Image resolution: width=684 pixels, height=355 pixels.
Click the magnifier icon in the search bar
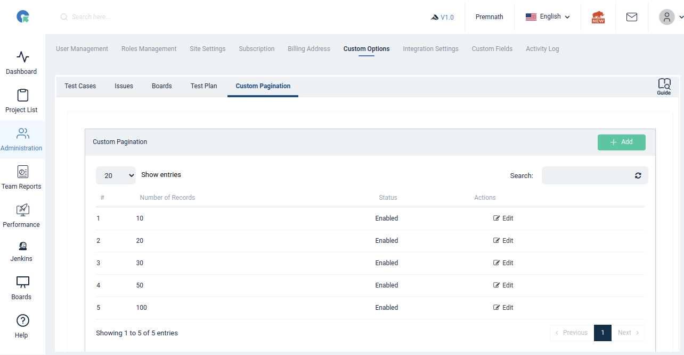[64, 17]
